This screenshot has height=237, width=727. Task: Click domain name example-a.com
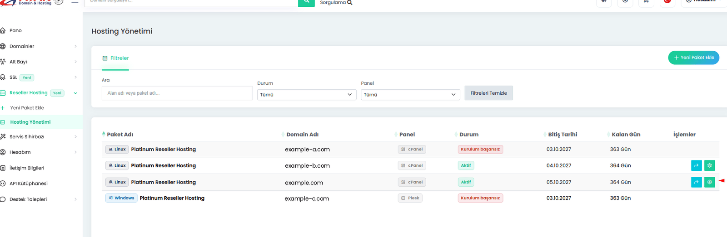[x=307, y=150]
